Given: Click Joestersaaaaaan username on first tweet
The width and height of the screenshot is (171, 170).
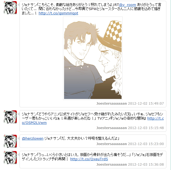Looking at the screenshot, I should click(112, 104).
